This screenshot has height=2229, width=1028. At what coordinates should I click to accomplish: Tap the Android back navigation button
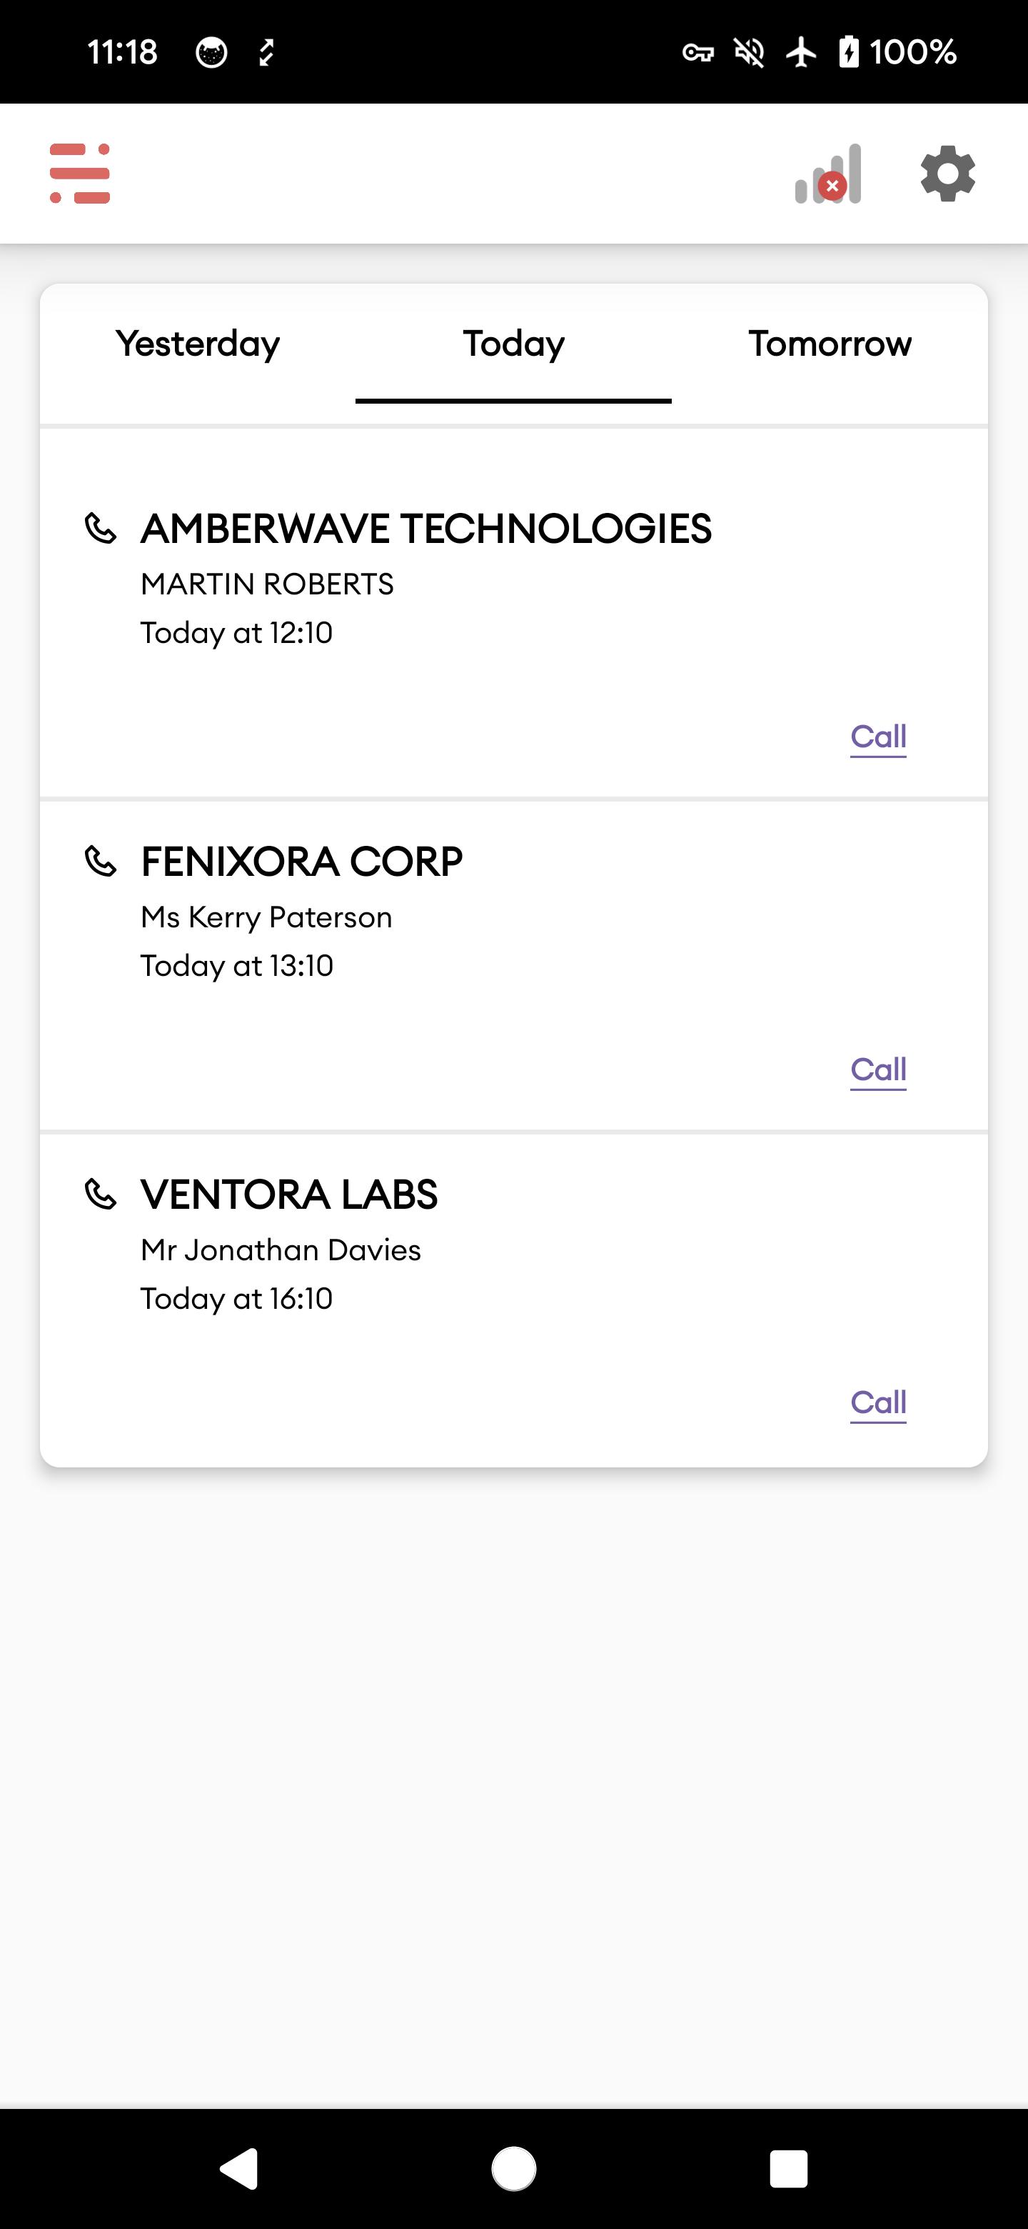(238, 2168)
